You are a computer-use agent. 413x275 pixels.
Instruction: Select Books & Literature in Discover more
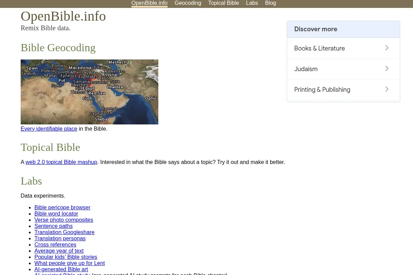(x=343, y=48)
